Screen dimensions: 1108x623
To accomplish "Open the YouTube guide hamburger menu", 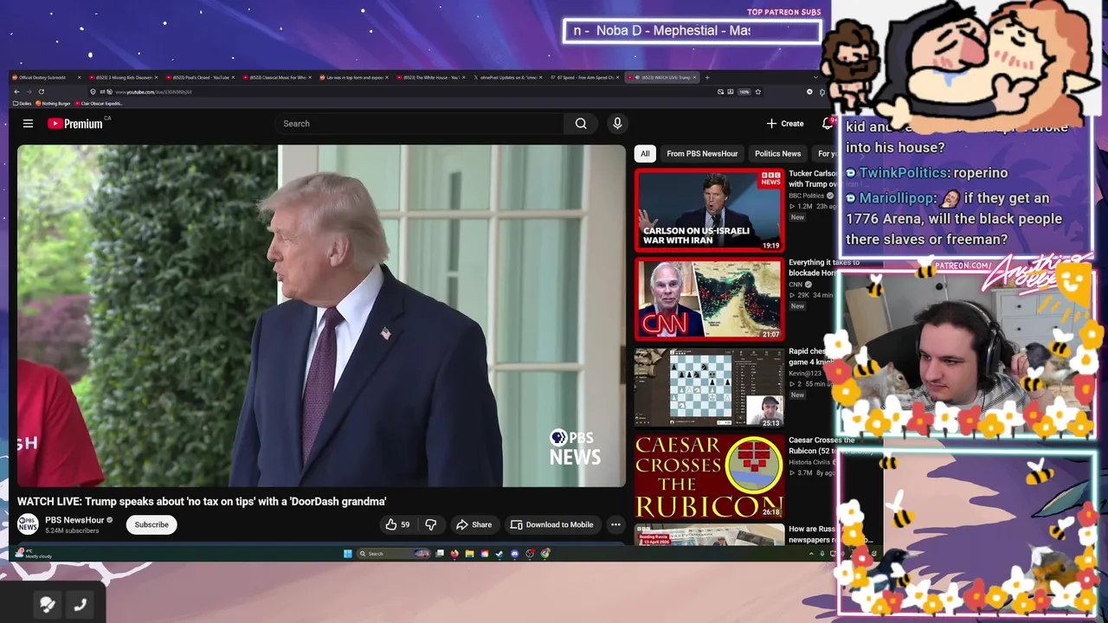I will tap(28, 124).
